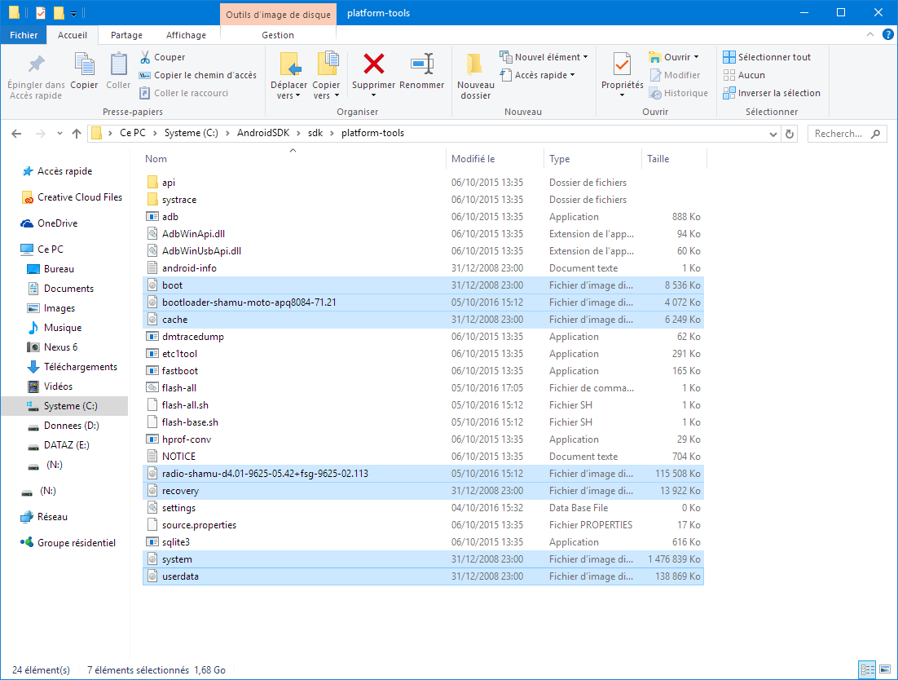Navigate to Ce PC in the address bar
Viewport: 898px width, 680px height.
133,133
